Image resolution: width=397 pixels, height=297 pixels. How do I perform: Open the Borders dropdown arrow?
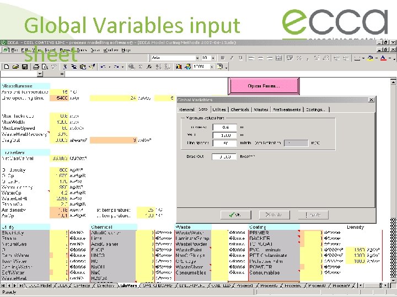[363, 58]
